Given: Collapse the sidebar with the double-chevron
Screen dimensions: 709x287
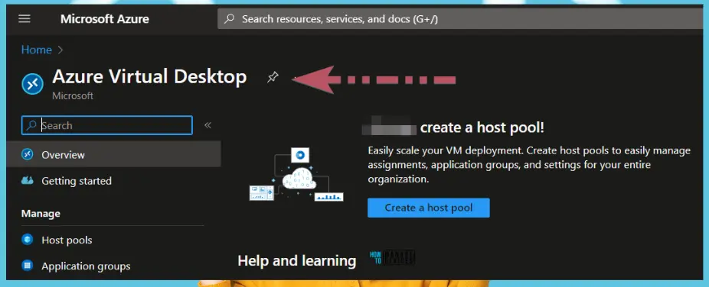Looking at the screenshot, I should coord(207,125).
